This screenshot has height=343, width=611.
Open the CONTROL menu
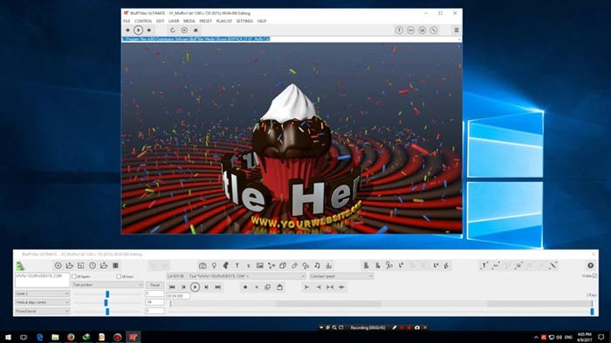click(143, 21)
